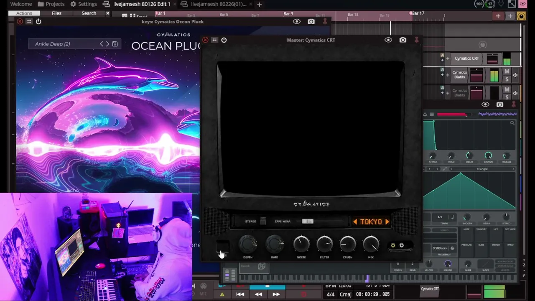535x301 pixels.
Task: Click the Bar 9 timeline marker
Action: (x=288, y=14)
